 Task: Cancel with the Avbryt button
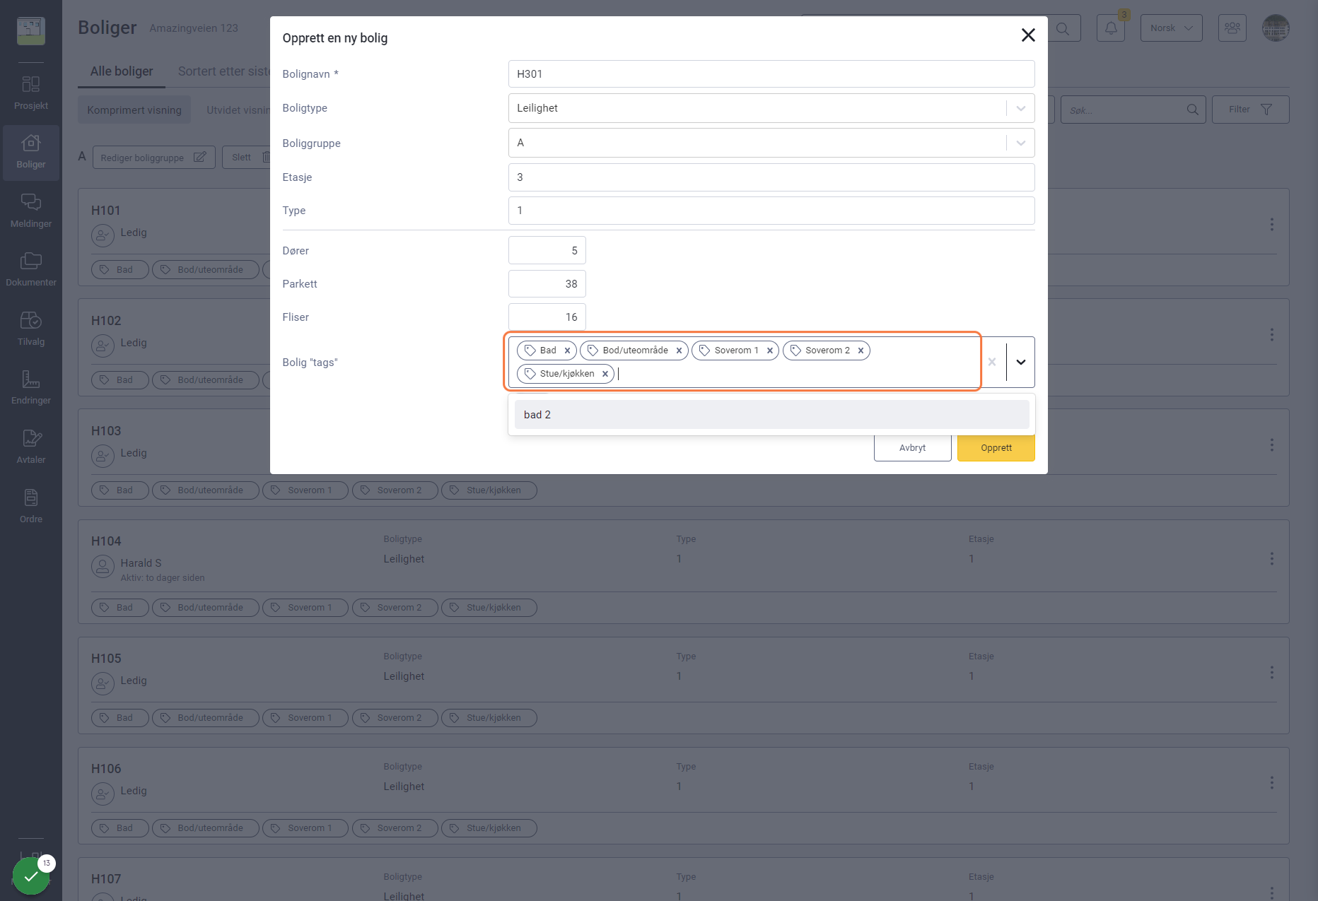click(913, 448)
